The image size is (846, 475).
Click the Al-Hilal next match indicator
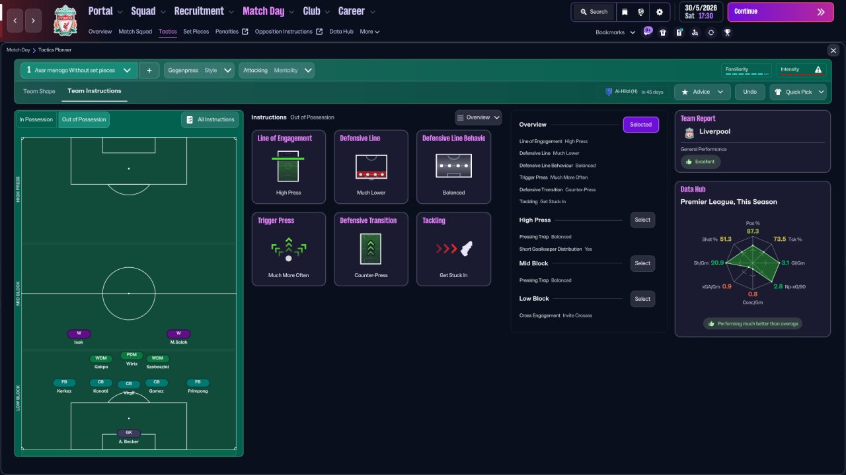pyautogui.click(x=634, y=92)
